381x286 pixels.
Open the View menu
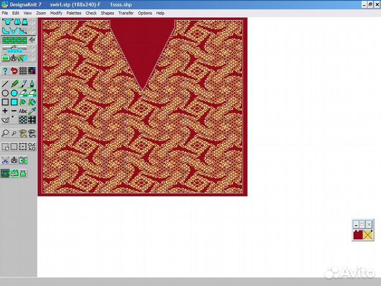click(28, 13)
